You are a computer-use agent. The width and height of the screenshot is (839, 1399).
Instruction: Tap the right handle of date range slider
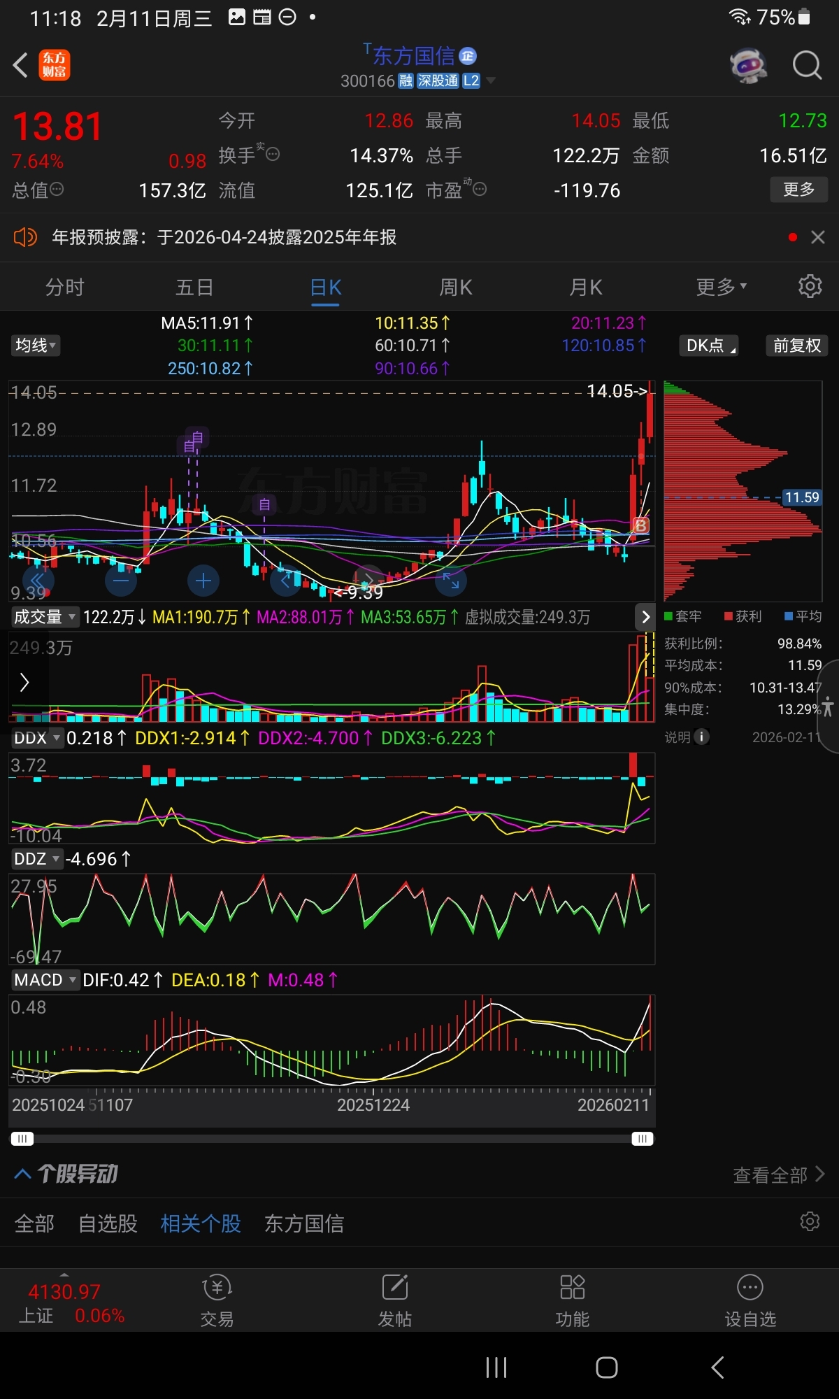click(642, 1139)
